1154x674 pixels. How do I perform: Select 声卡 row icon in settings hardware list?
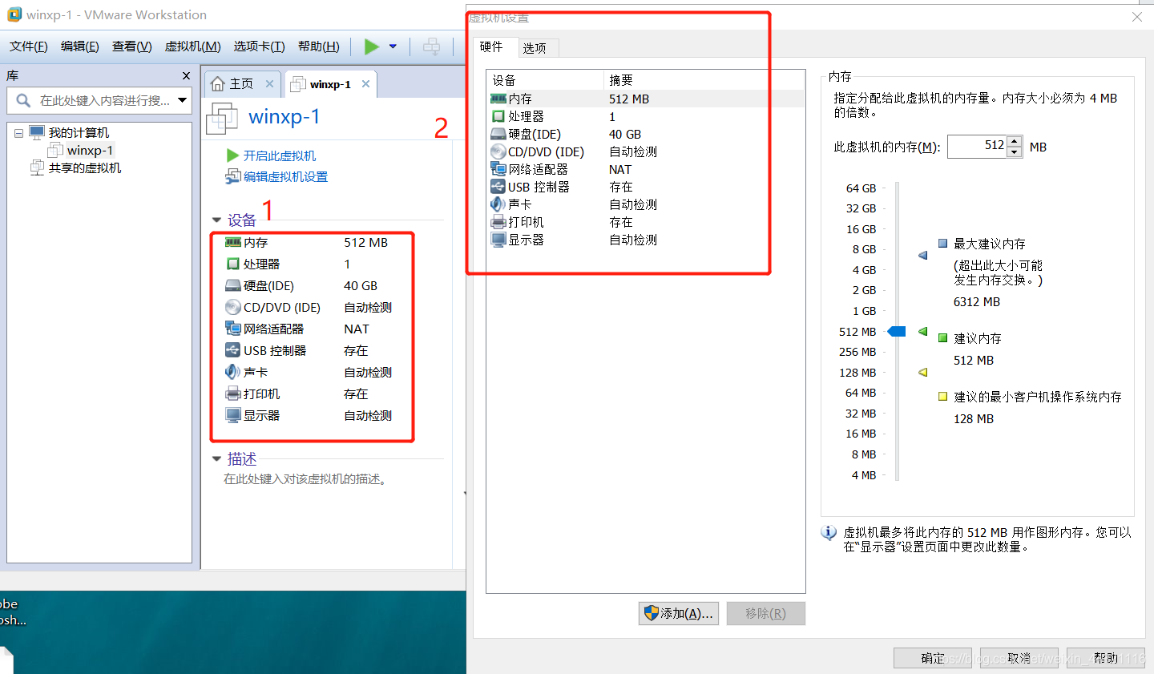tap(498, 204)
